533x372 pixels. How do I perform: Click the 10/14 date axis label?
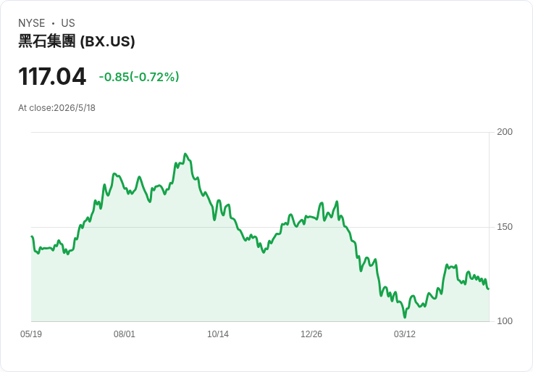(218, 334)
